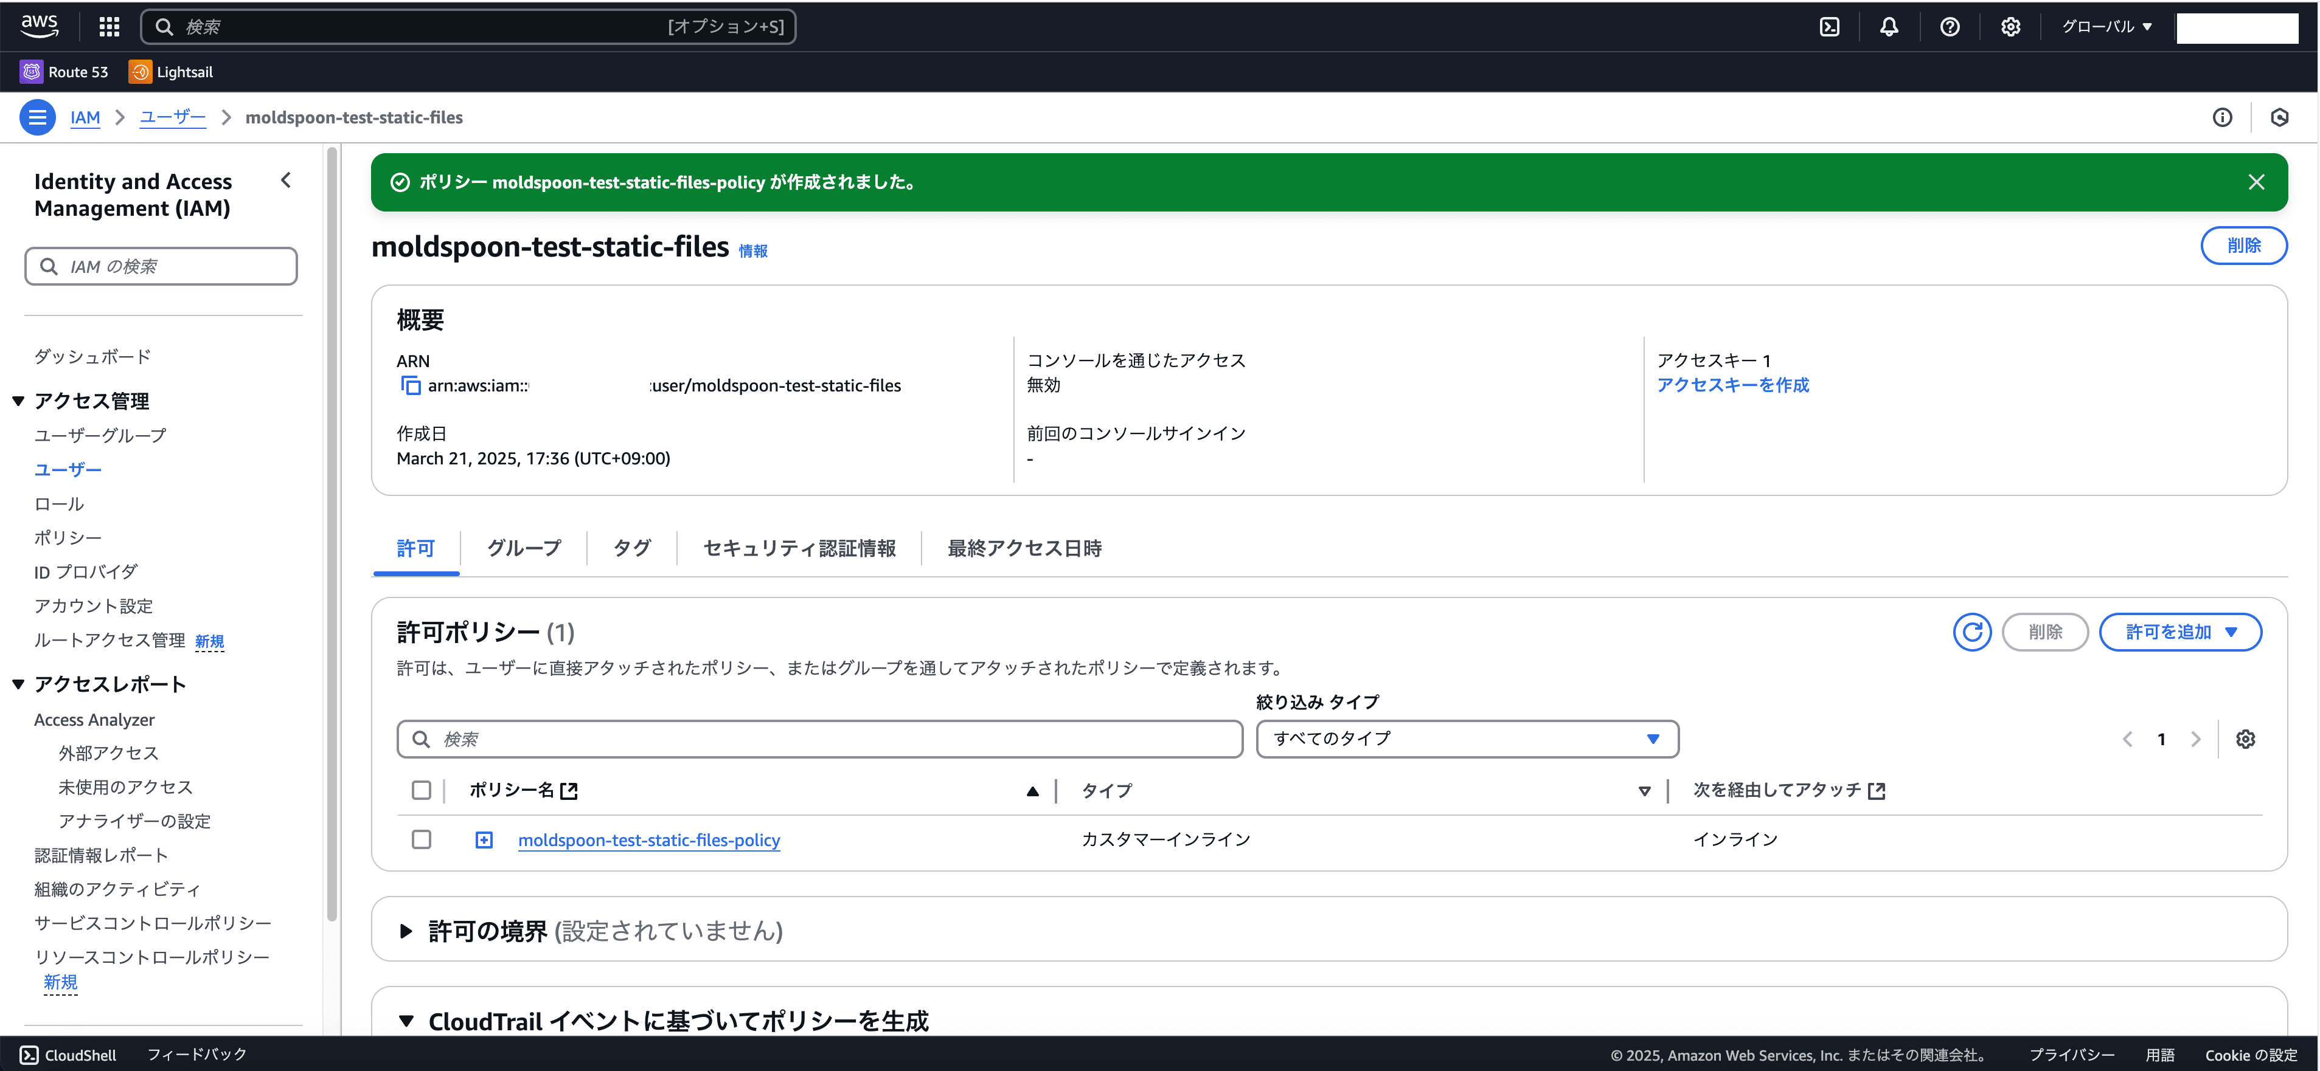Image resolution: width=2320 pixels, height=1071 pixels.
Task: Open the info panel icon
Action: click(2222, 117)
